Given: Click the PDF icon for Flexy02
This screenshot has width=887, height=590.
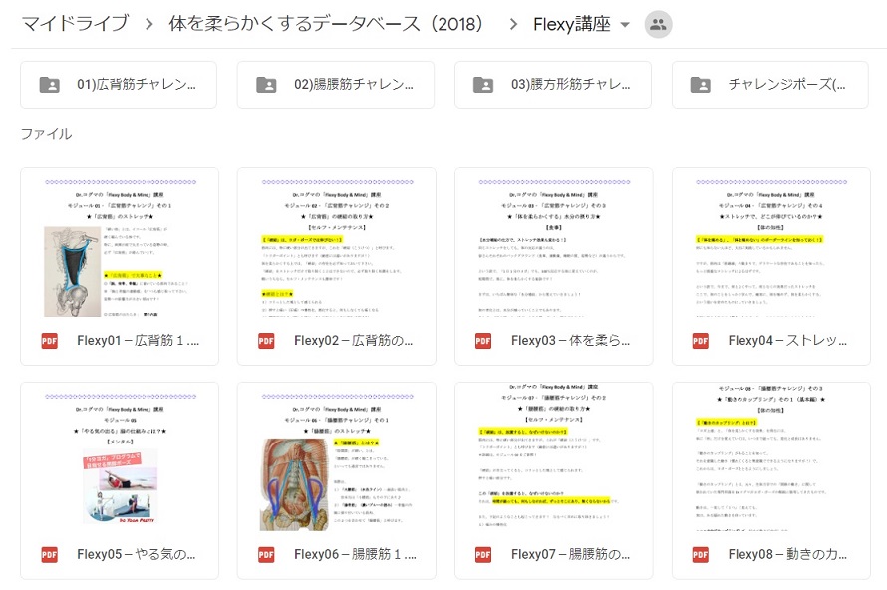Looking at the screenshot, I should click(266, 341).
